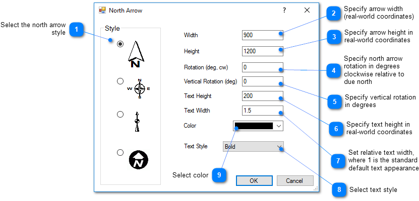Click the compass rose style image
Image resolution: width=419 pixels, height=201 pixels.
[139, 88]
